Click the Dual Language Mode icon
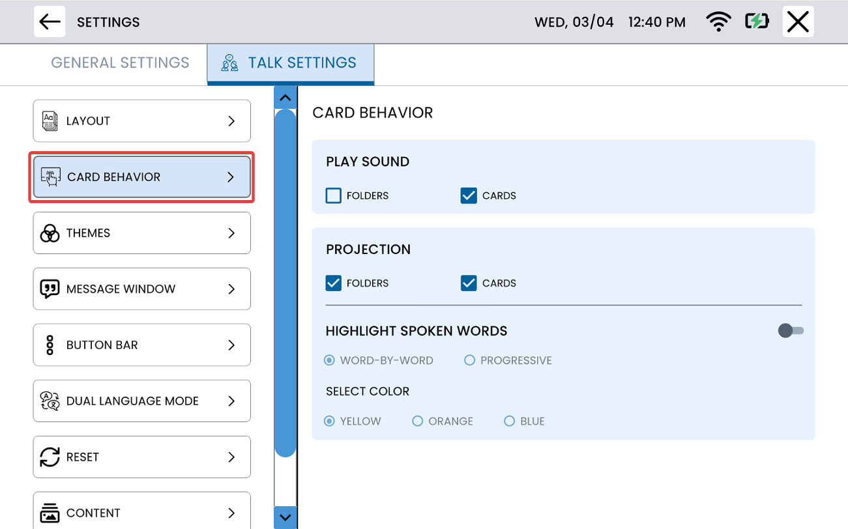Viewport: 848px width, 529px height. [50, 401]
